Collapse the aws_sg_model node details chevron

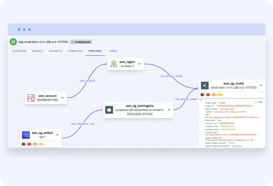click(262, 86)
